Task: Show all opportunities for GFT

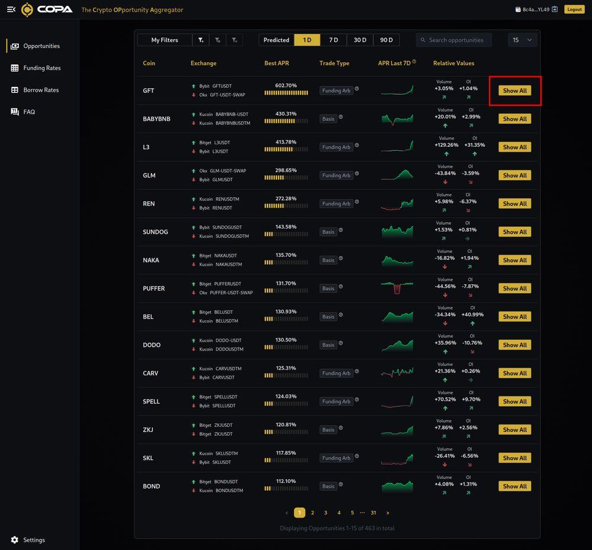Action: [514, 91]
